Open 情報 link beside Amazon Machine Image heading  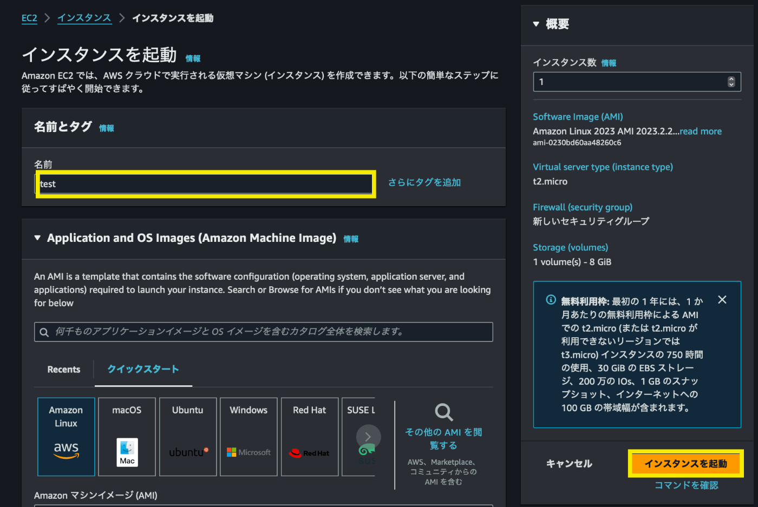(x=351, y=239)
